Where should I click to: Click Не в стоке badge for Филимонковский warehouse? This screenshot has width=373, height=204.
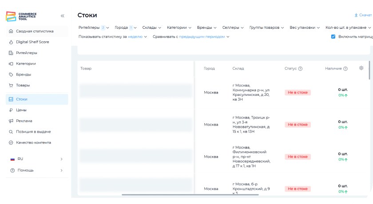[x=298, y=157]
